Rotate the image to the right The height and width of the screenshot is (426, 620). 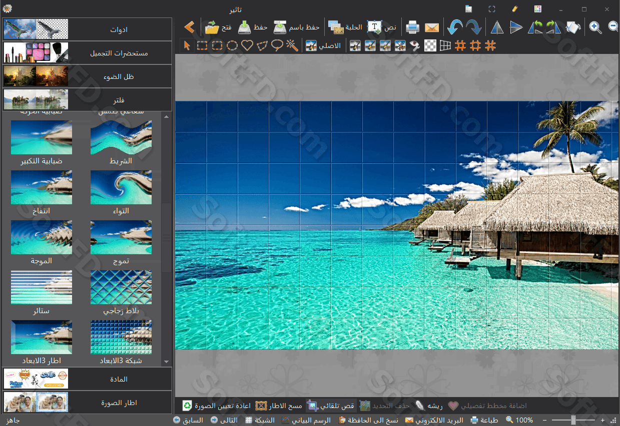tap(553, 27)
